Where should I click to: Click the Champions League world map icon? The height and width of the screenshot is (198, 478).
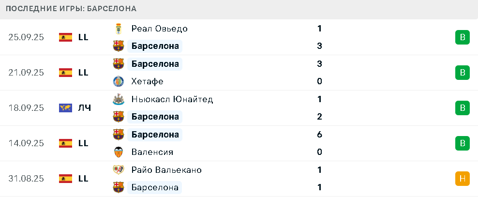(65, 108)
